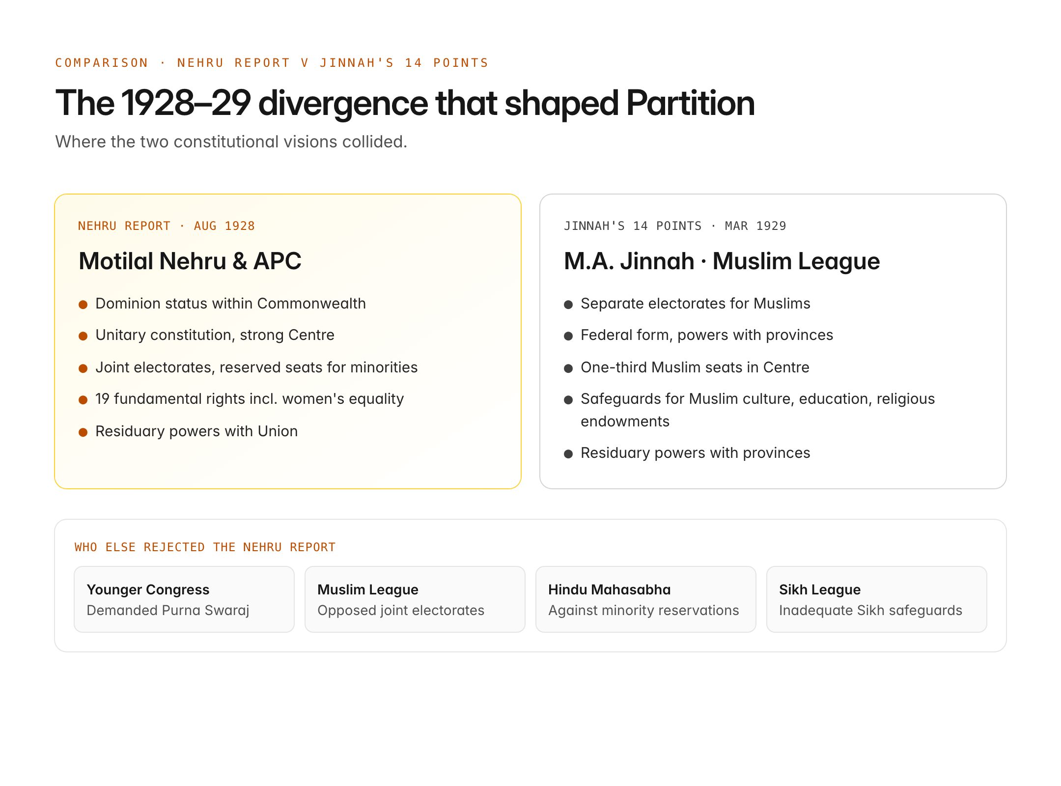Click the bullet beside 'Residuary powers with Union'

83,431
